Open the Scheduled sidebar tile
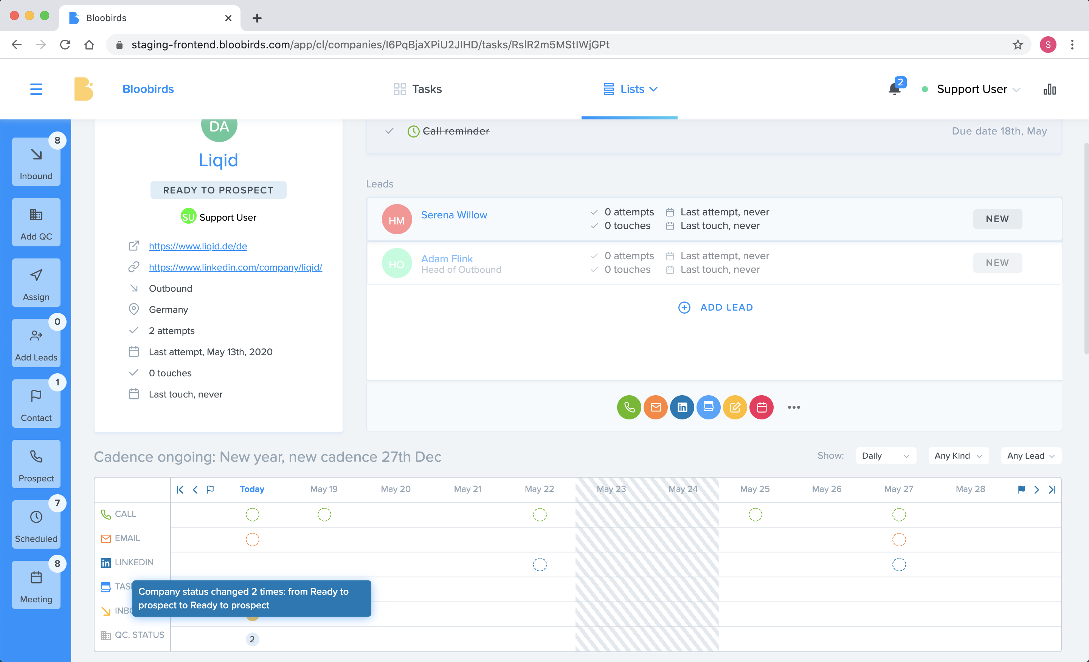The width and height of the screenshot is (1089, 662). 36,525
